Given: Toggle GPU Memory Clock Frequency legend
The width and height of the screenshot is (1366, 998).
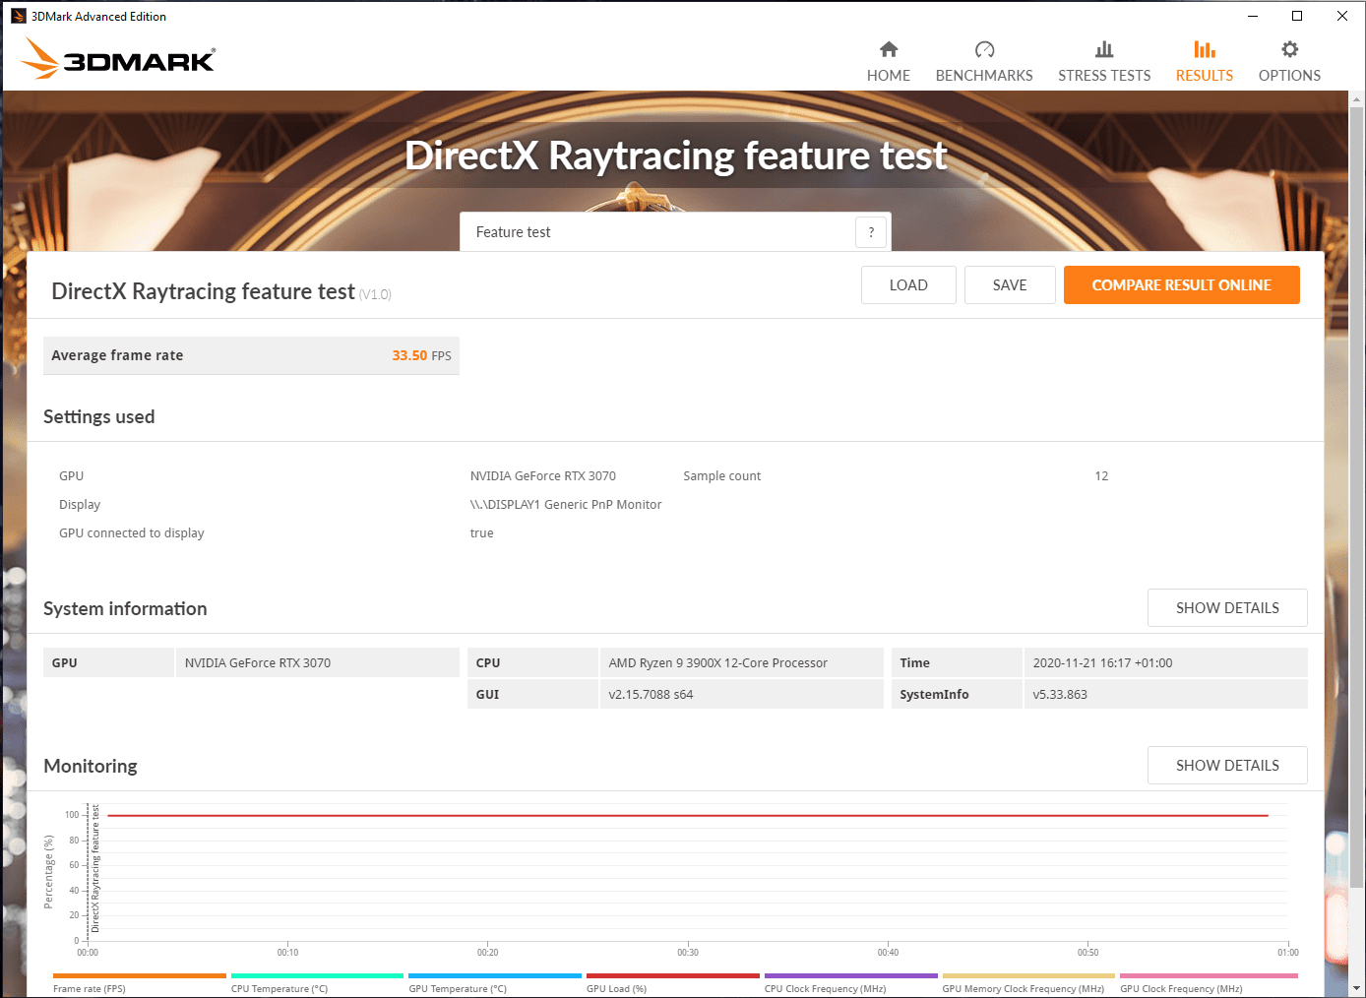Looking at the screenshot, I should [1028, 983].
